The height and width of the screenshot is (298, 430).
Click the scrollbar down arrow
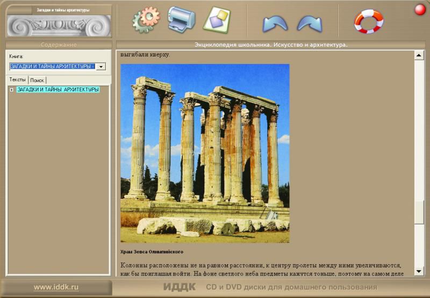coord(419,271)
